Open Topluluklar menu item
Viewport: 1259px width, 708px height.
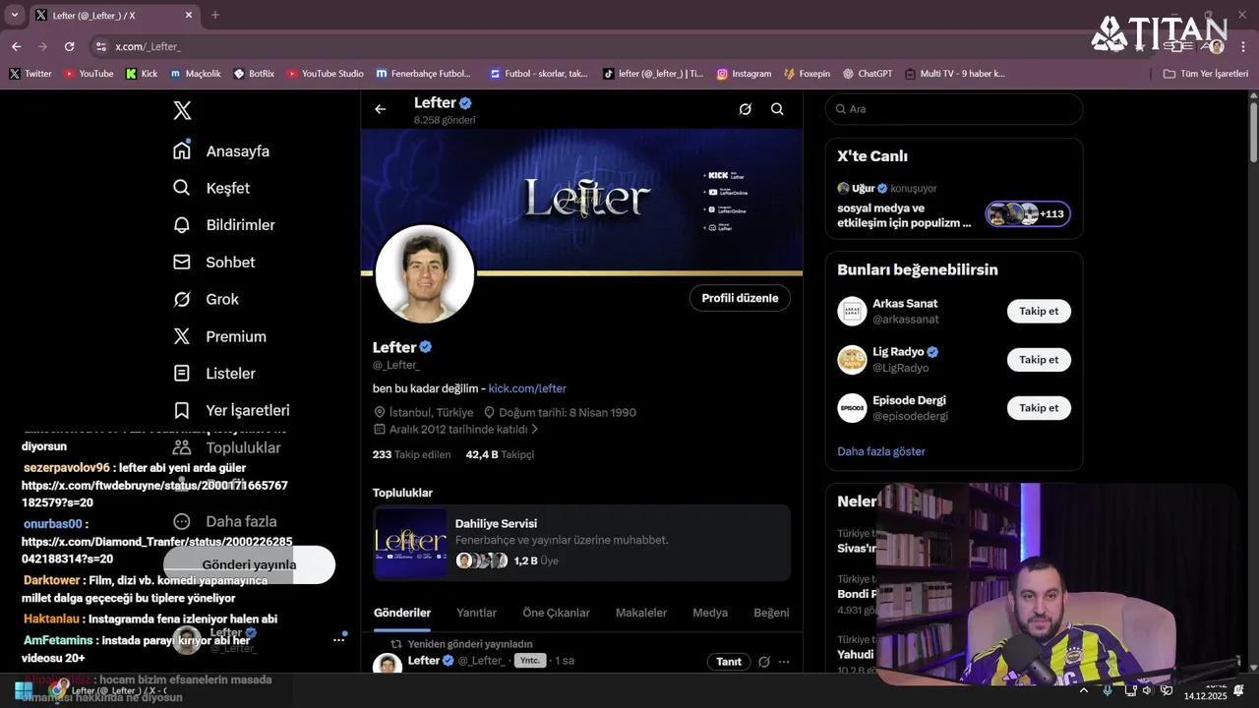click(x=227, y=447)
